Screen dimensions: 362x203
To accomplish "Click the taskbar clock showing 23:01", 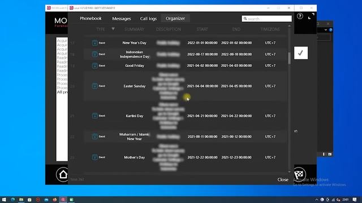I will coord(346,200).
